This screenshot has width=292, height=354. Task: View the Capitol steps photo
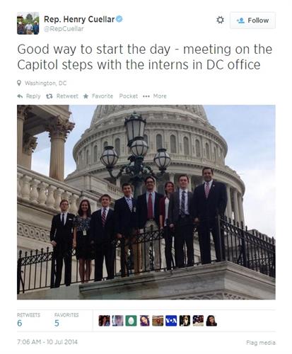coord(146,202)
